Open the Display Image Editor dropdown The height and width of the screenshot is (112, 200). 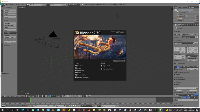(x=189, y=37)
